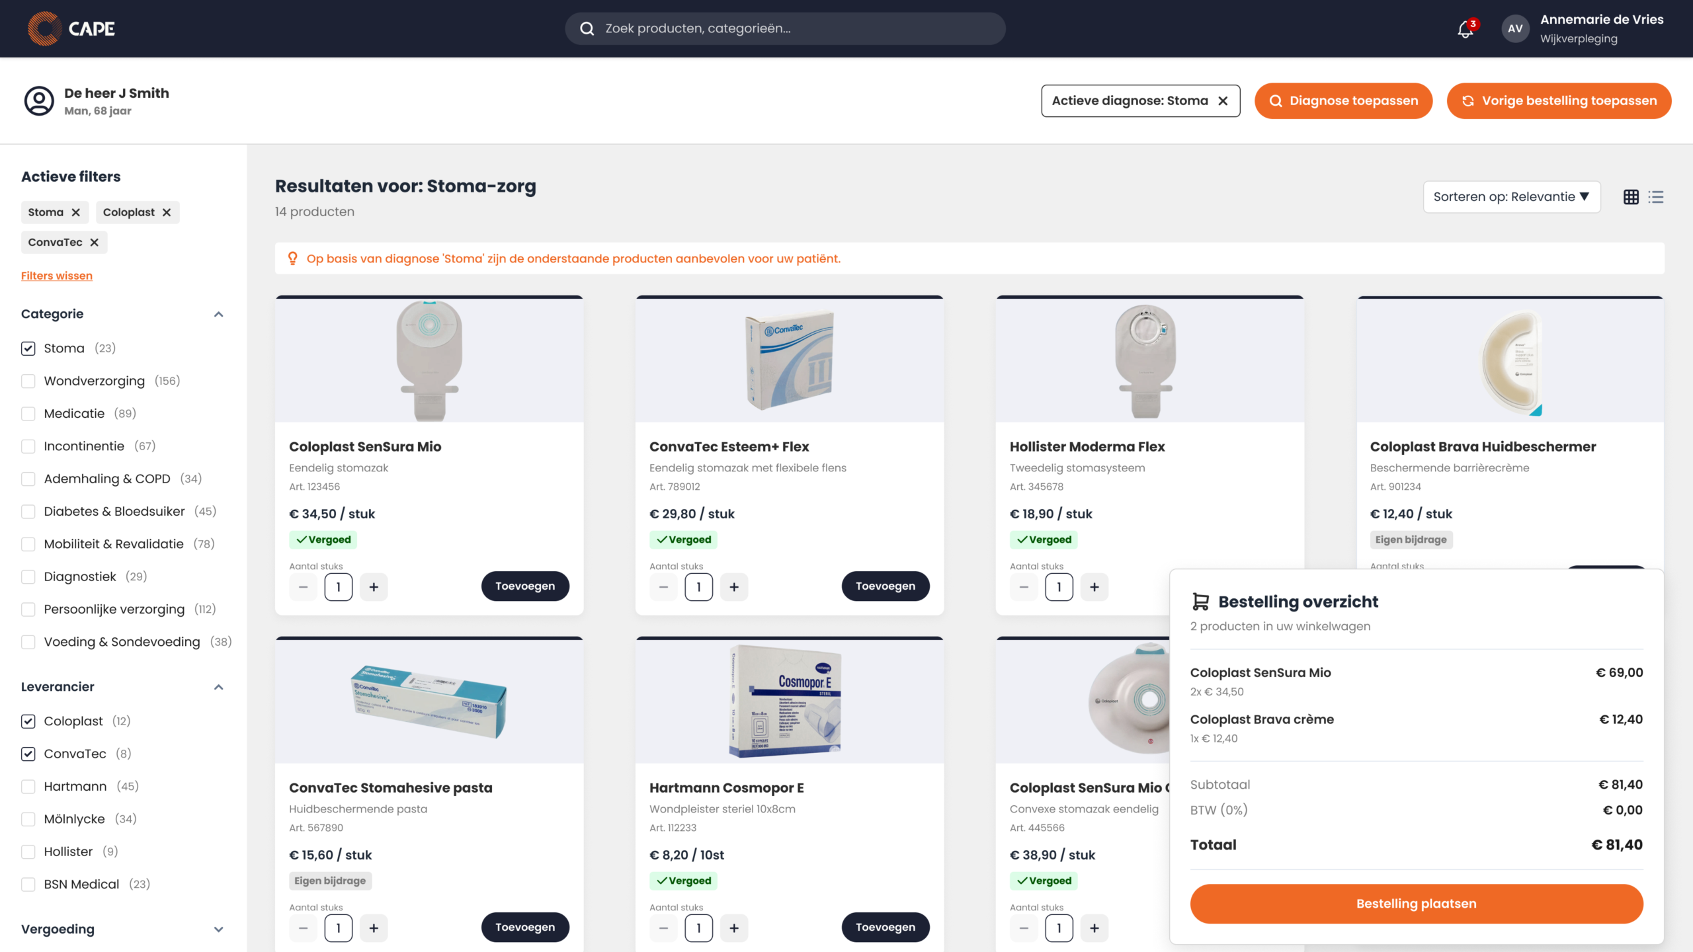1693x952 pixels.
Task: Check the Hartmann supplier checkbox
Action: point(28,787)
